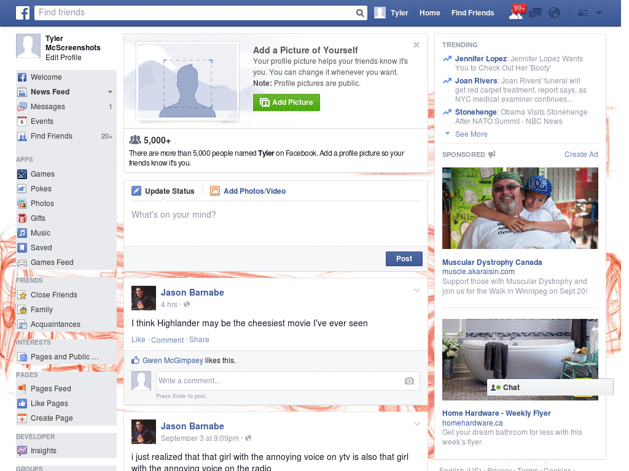Viewport: 629px width, 471px height.
Task: Click the search magnifier icon
Action: 360,13
